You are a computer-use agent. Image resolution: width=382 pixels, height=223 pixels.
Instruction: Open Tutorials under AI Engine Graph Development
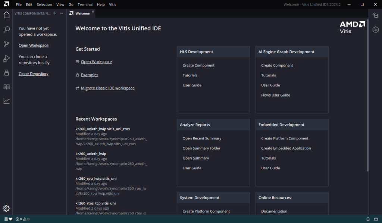(x=269, y=75)
